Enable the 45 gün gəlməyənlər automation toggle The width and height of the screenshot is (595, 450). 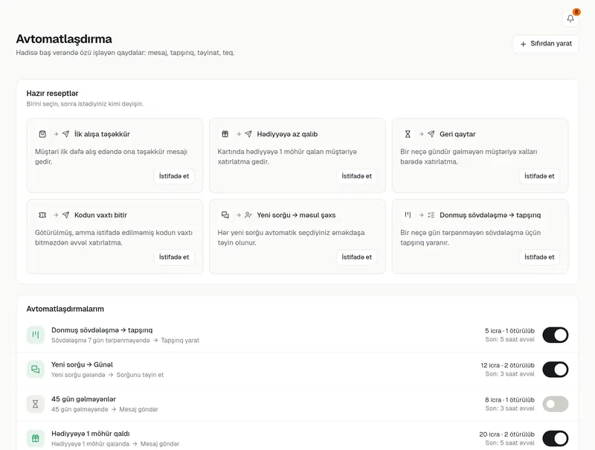(x=555, y=404)
